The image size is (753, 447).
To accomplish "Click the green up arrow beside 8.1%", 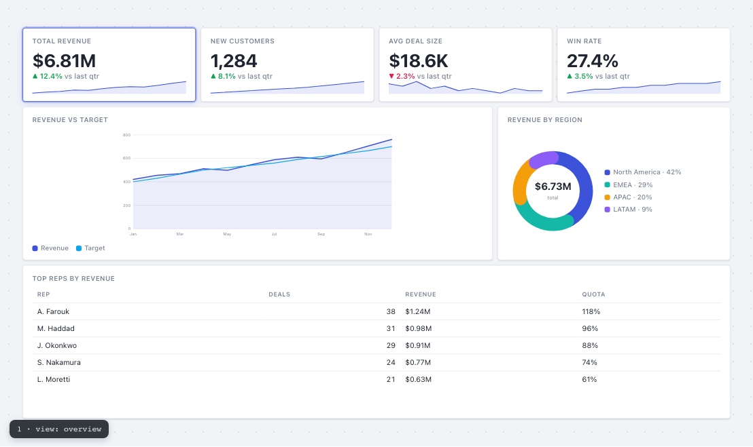I will pyautogui.click(x=213, y=76).
